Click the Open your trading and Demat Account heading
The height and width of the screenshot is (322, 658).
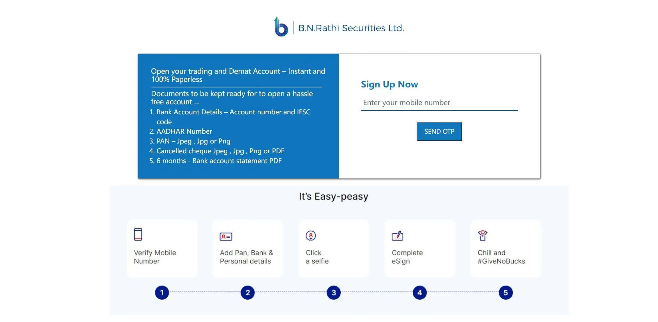pyautogui.click(x=238, y=75)
